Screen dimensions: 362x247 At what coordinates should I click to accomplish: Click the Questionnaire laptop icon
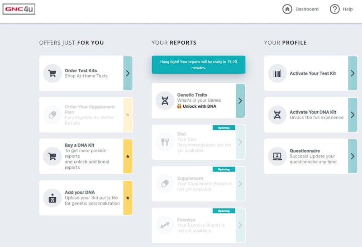point(277,156)
